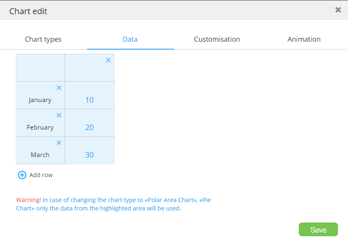Select the value cell showing 20
Viewport: 348px width, 250px height.
click(89, 127)
